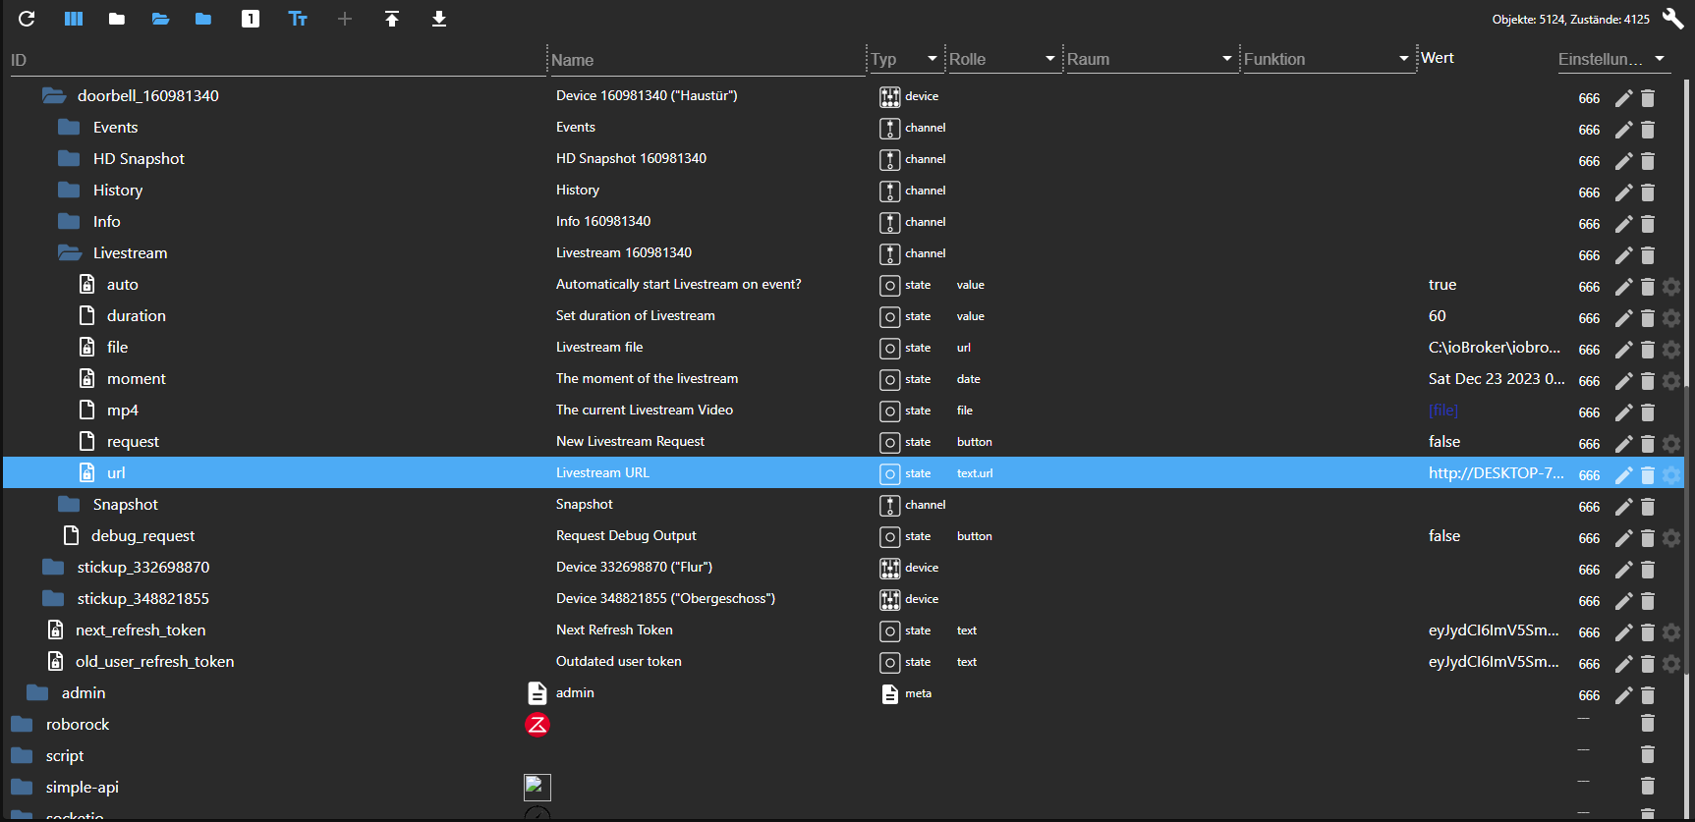Delete the moment state with trash icon
Screen dimensions: 1695x822
tap(1648, 381)
